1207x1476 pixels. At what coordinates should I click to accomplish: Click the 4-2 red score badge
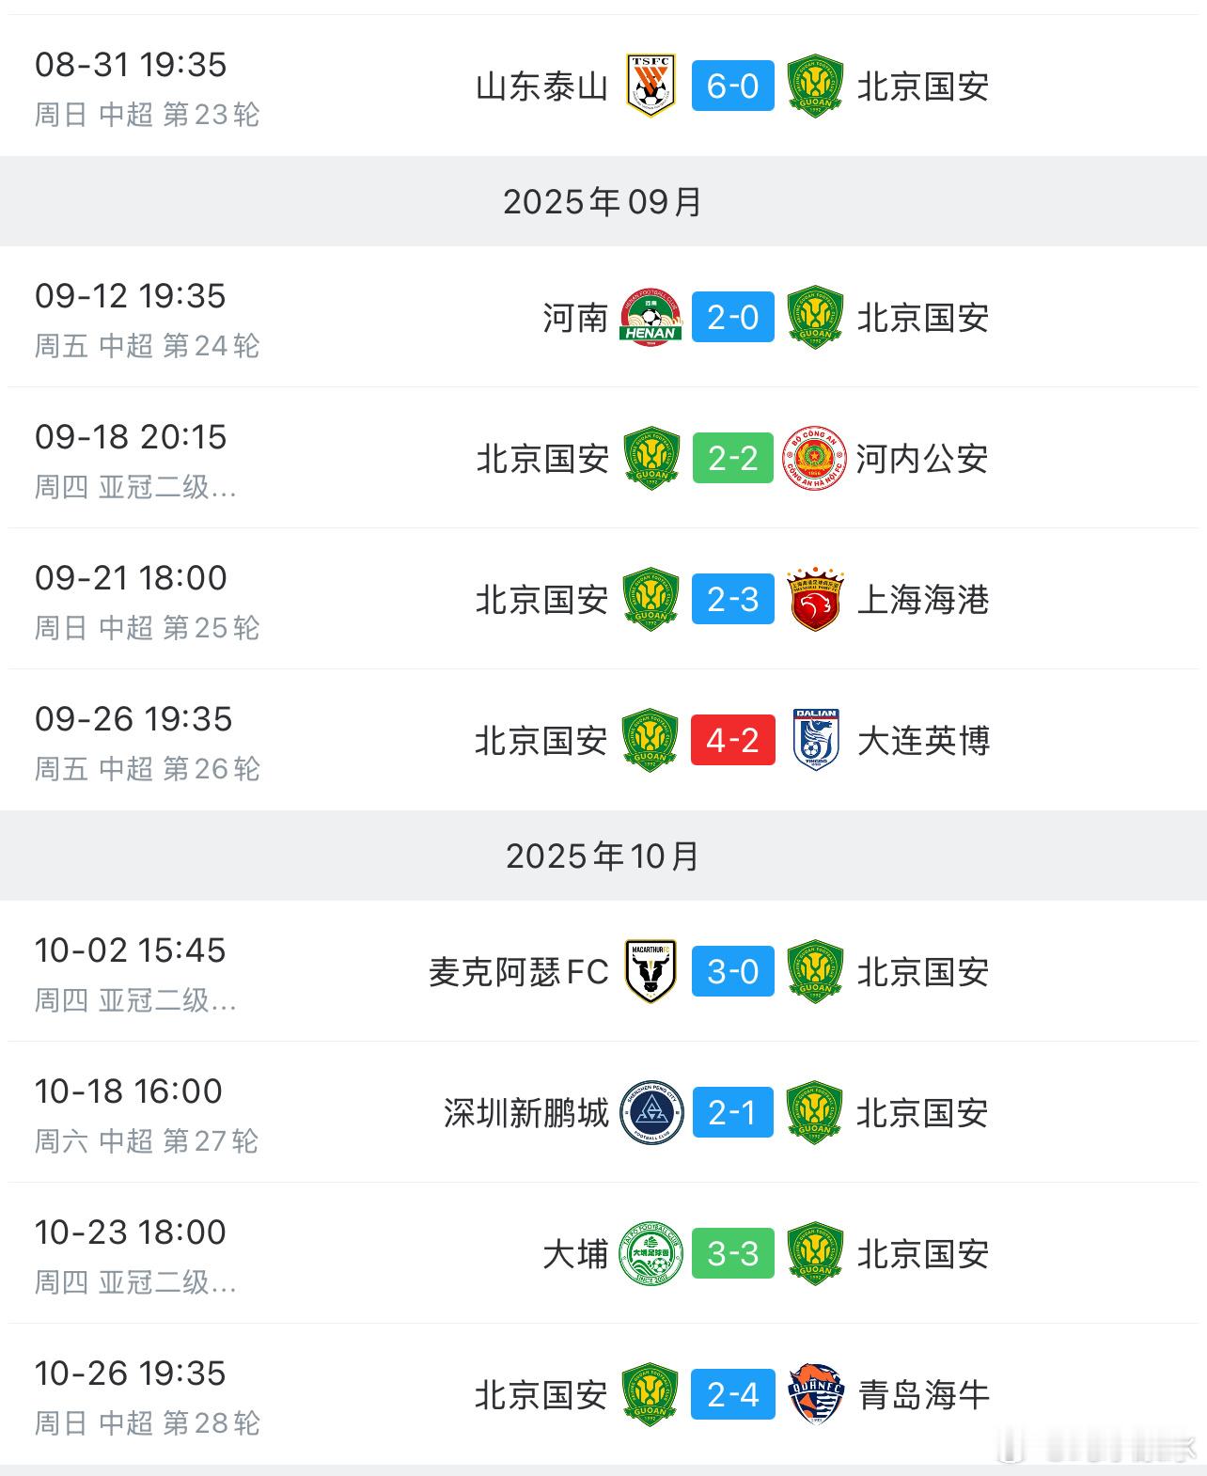(731, 741)
